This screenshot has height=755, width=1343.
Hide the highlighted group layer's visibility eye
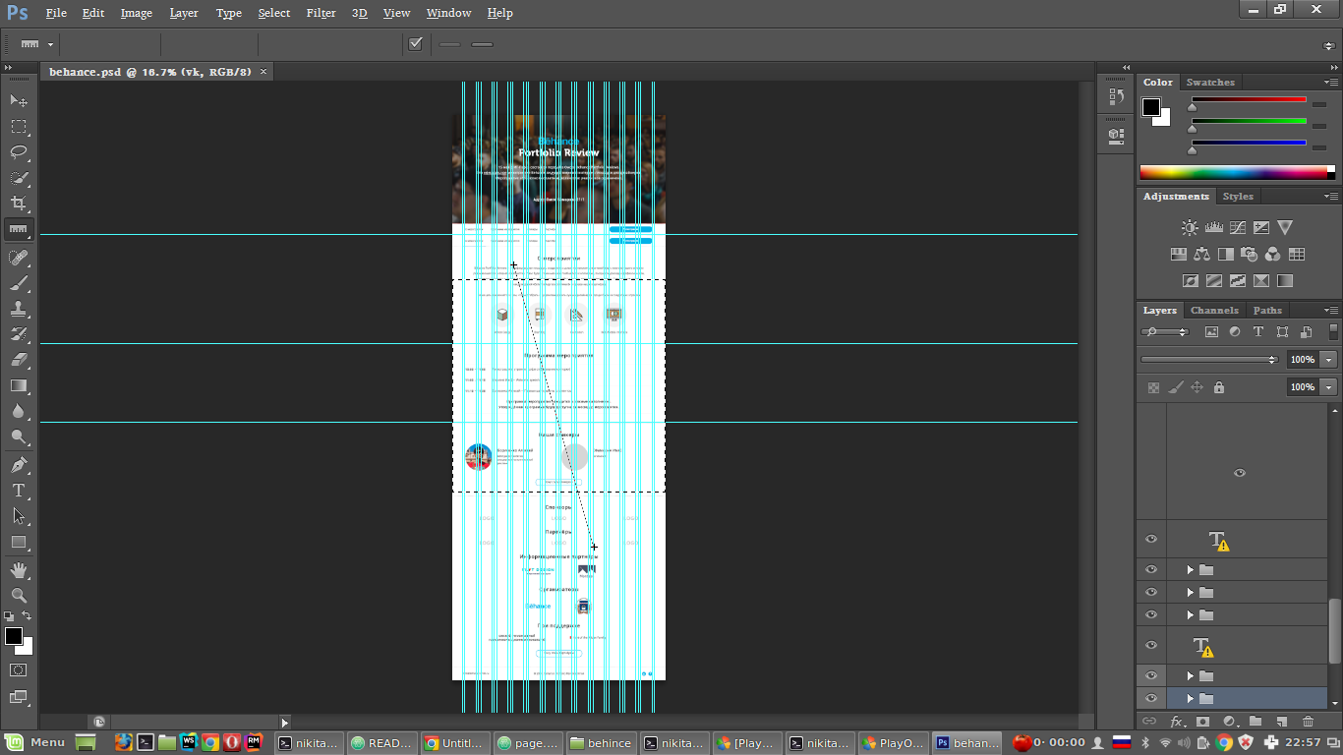[x=1151, y=699]
